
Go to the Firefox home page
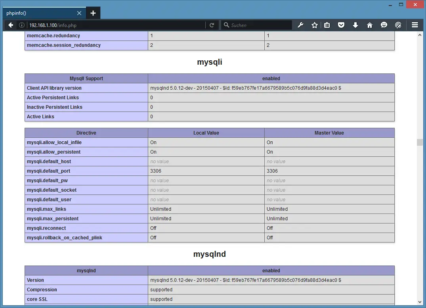(x=370, y=25)
